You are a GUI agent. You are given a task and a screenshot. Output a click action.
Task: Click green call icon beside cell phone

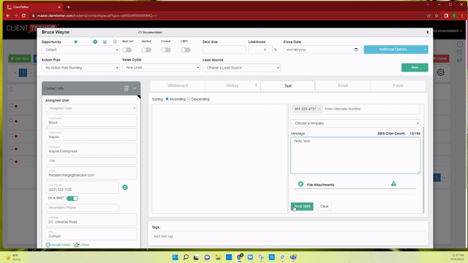click(x=125, y=187)
